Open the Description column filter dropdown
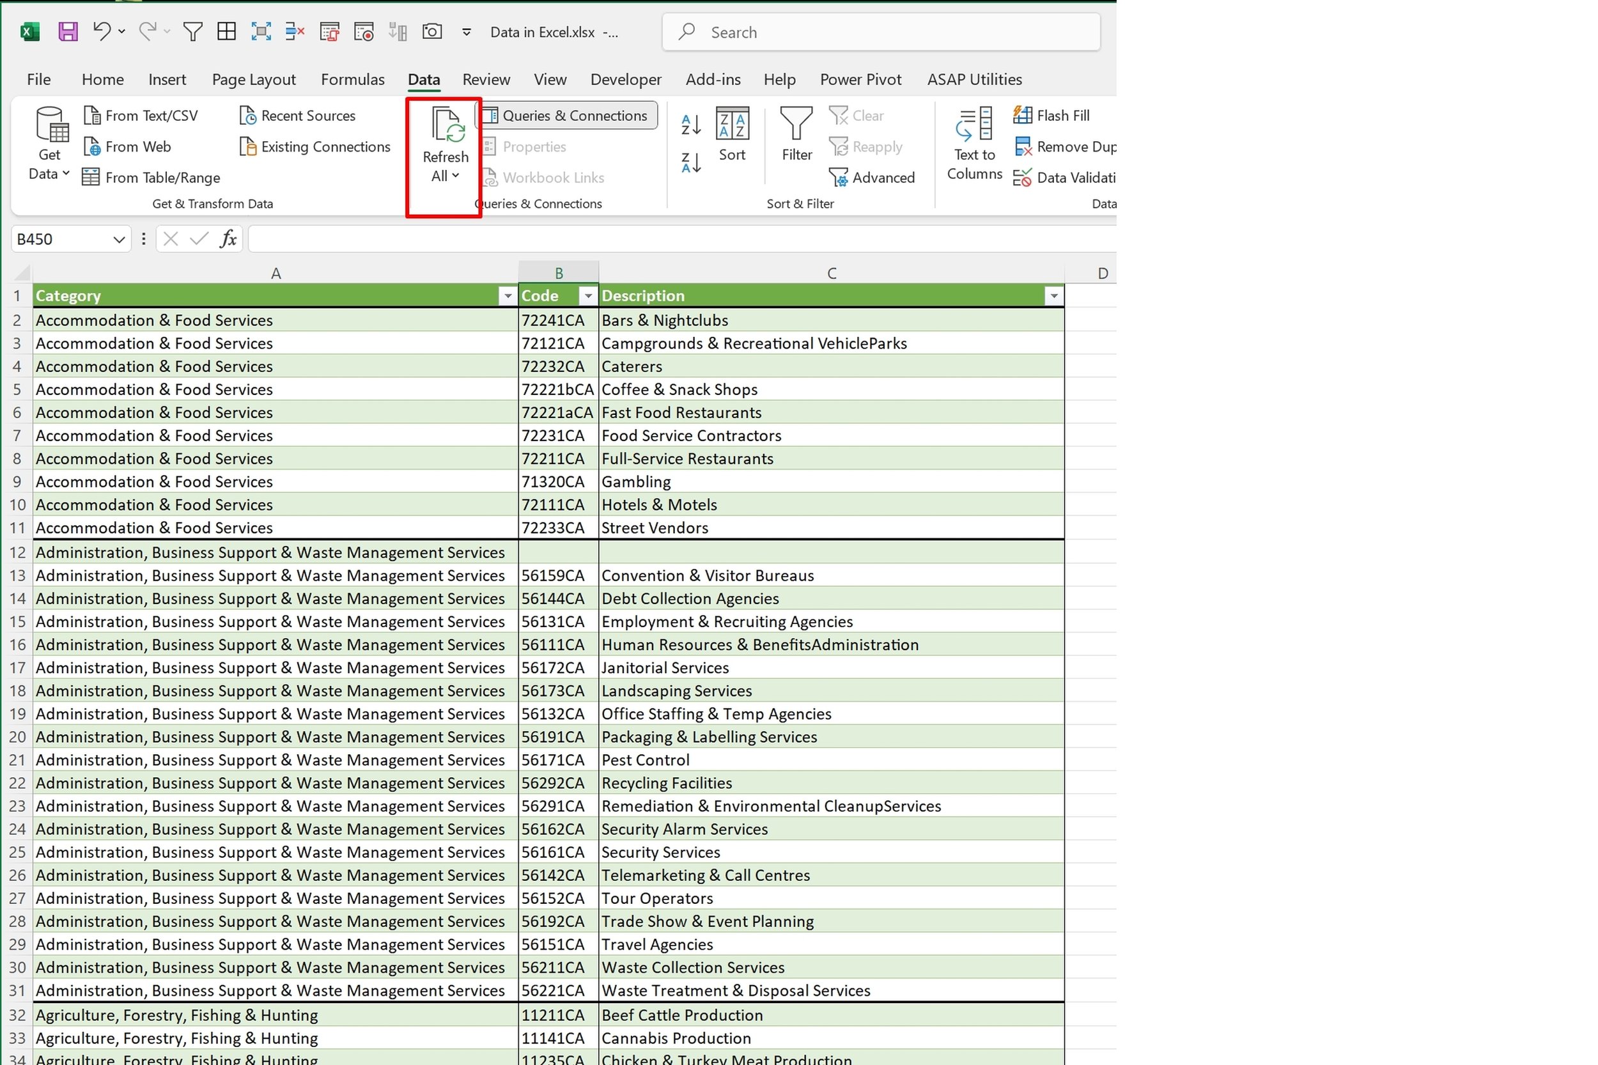 tap(1053, 296)
